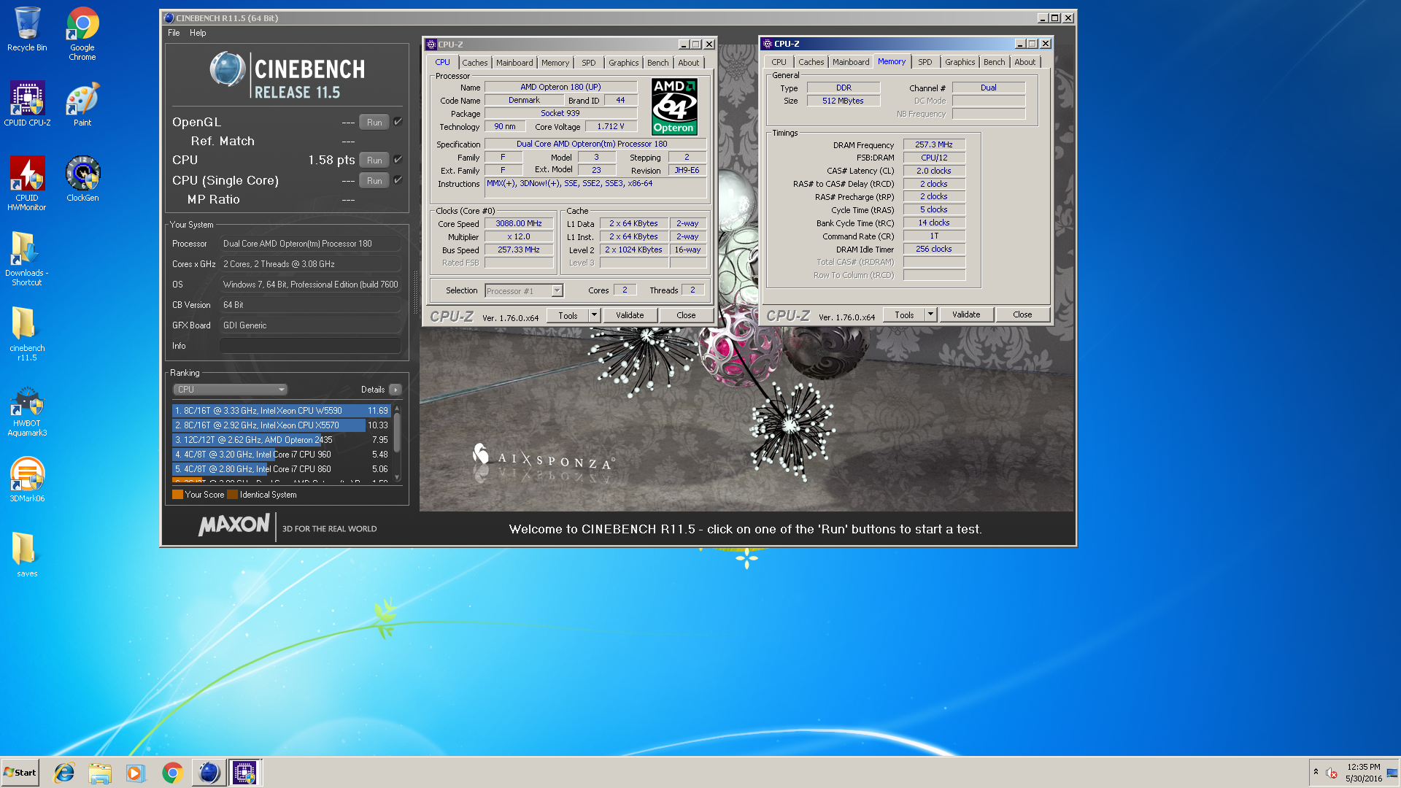Image resolution: width=1401 pixels, height=788 pixels.
Task: Run the CPU (Single Core) benchmark
Action: [x=374, y=180]
